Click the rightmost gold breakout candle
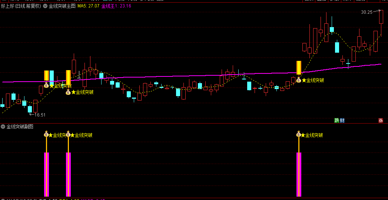The width and height of the screenshot is (388, 200). pos(299,68)
